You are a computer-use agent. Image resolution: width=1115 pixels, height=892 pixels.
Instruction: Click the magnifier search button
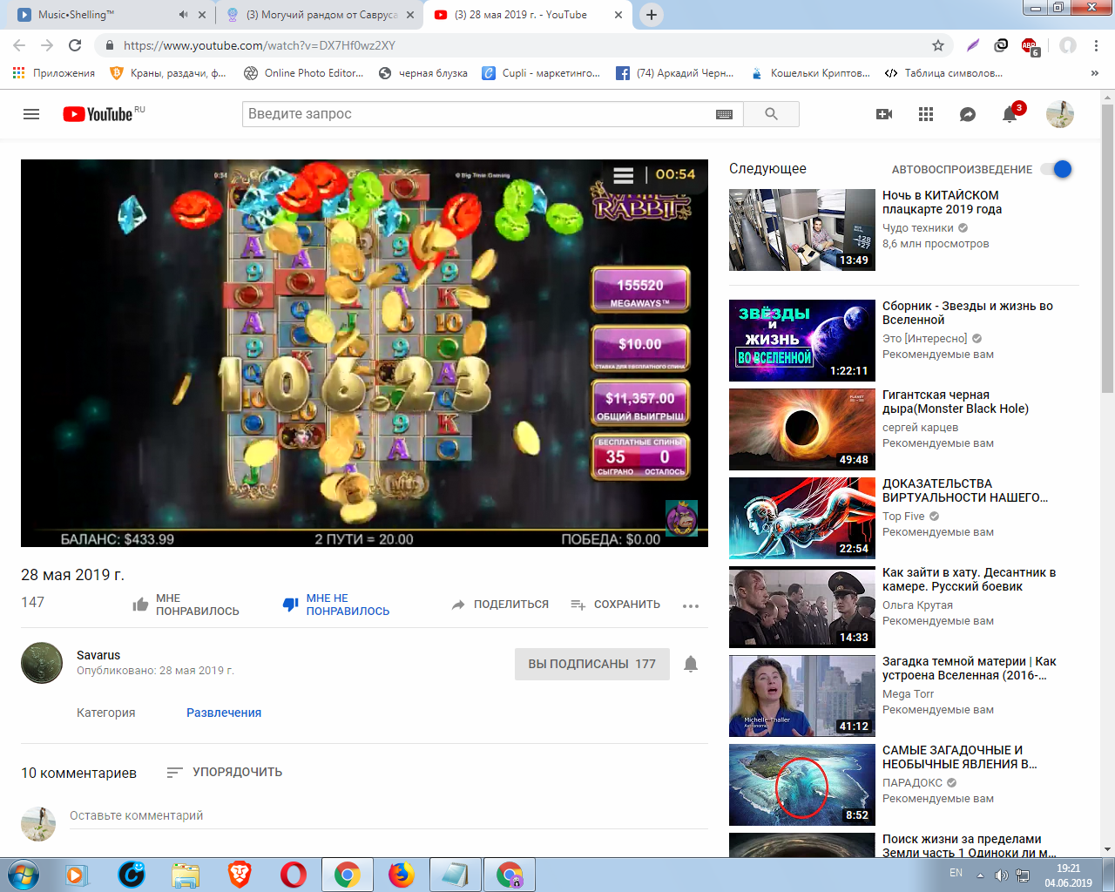(771, 114)
